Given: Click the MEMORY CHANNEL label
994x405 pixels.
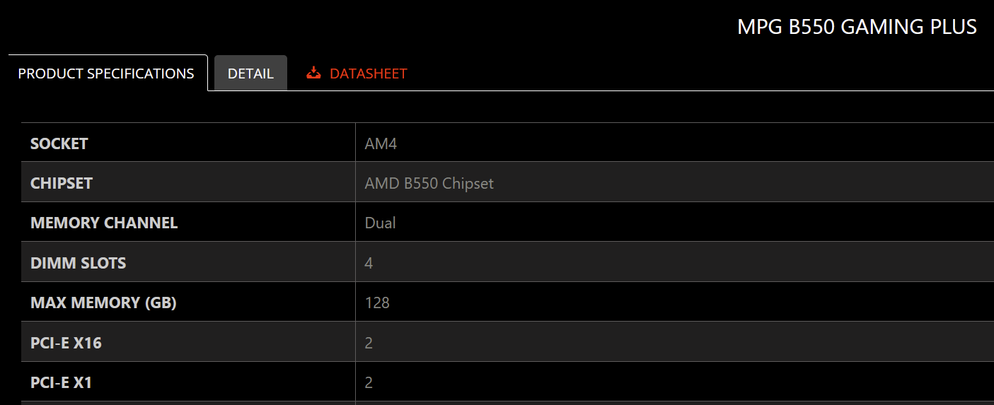Looking at the screenshot, I should pyautogui.click(x=104, y=223).
